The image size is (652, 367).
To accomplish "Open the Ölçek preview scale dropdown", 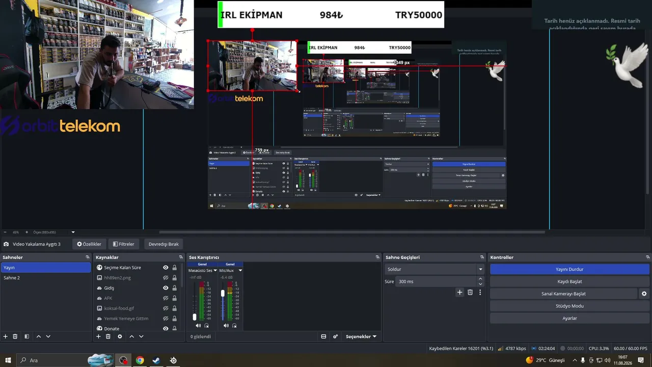I will pyautogui.click(x=73, y=232).
